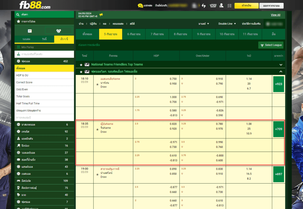
Task: Open the ปฏิทิน calendar link
Action: pos(93,24)
